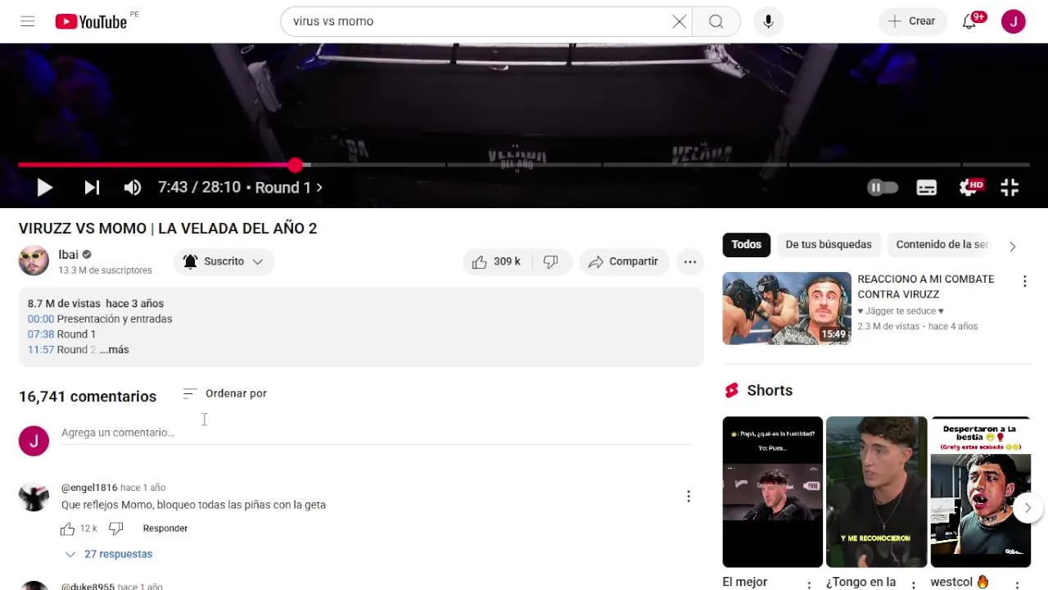This screenshot has height=590, width=1048.
Task: Open REACCIONO A MI COMBATE title
Action: [926, 287]
